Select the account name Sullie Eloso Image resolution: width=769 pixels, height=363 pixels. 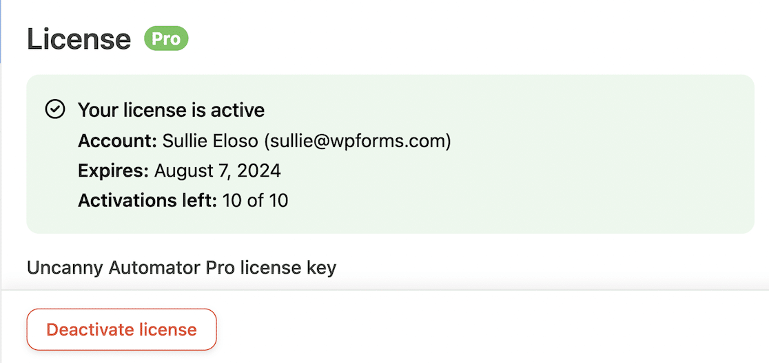211,141
